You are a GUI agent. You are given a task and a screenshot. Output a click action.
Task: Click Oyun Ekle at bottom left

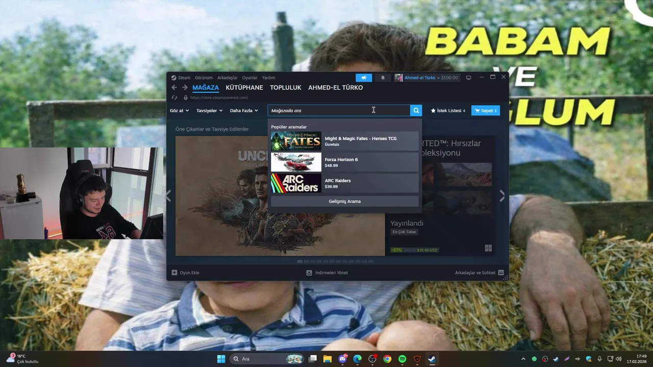tap(189, 273)
